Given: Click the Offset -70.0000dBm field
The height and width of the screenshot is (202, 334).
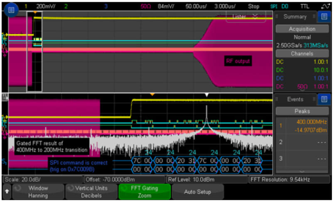Looking at the screenshot, I should click(x=124, y=180).
